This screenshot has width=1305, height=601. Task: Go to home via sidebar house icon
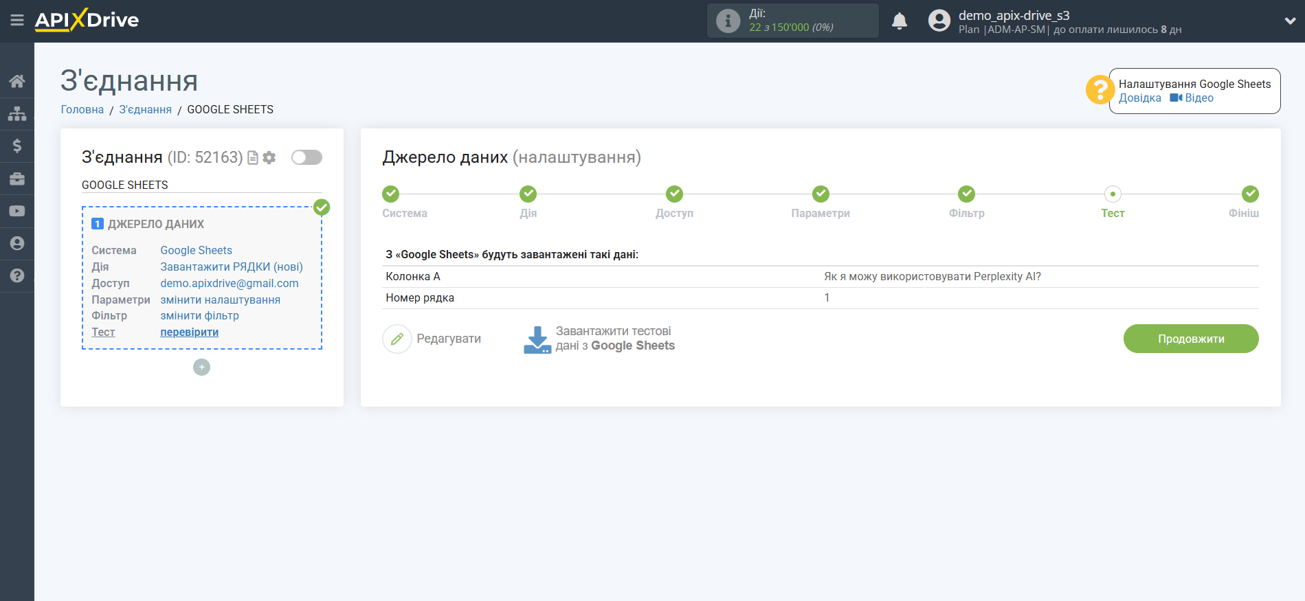coord(17,81)
